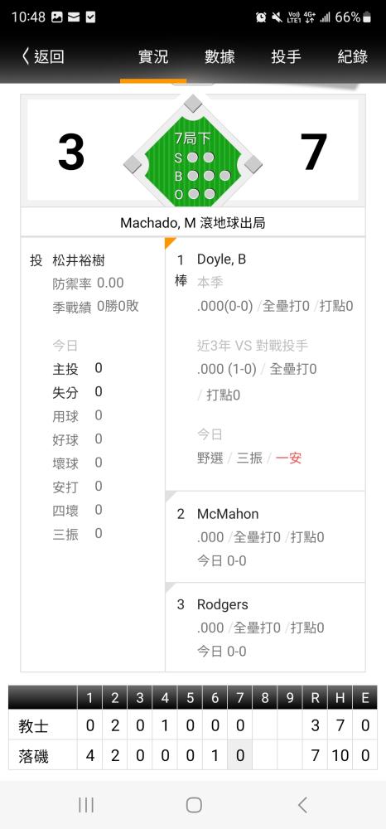Expand batter Rodgers' details
The width and height of the screenshot is (386, 829).
(265, 627)
